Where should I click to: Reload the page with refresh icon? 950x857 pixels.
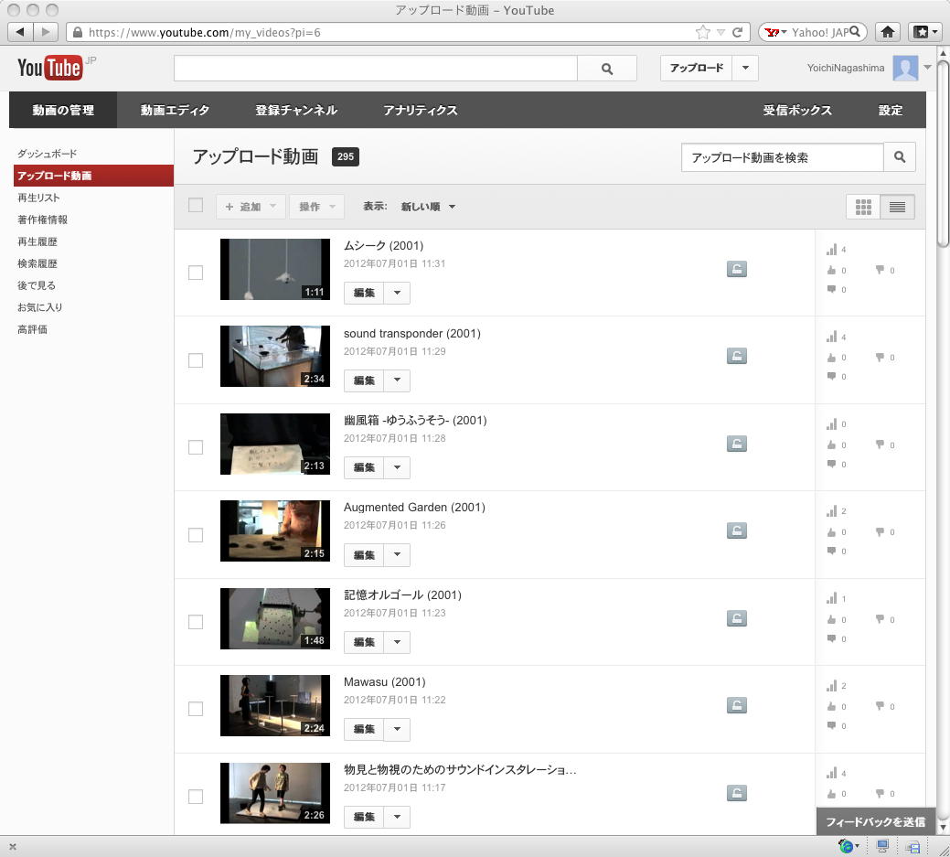pyautogui.click(x=737, y=32)
